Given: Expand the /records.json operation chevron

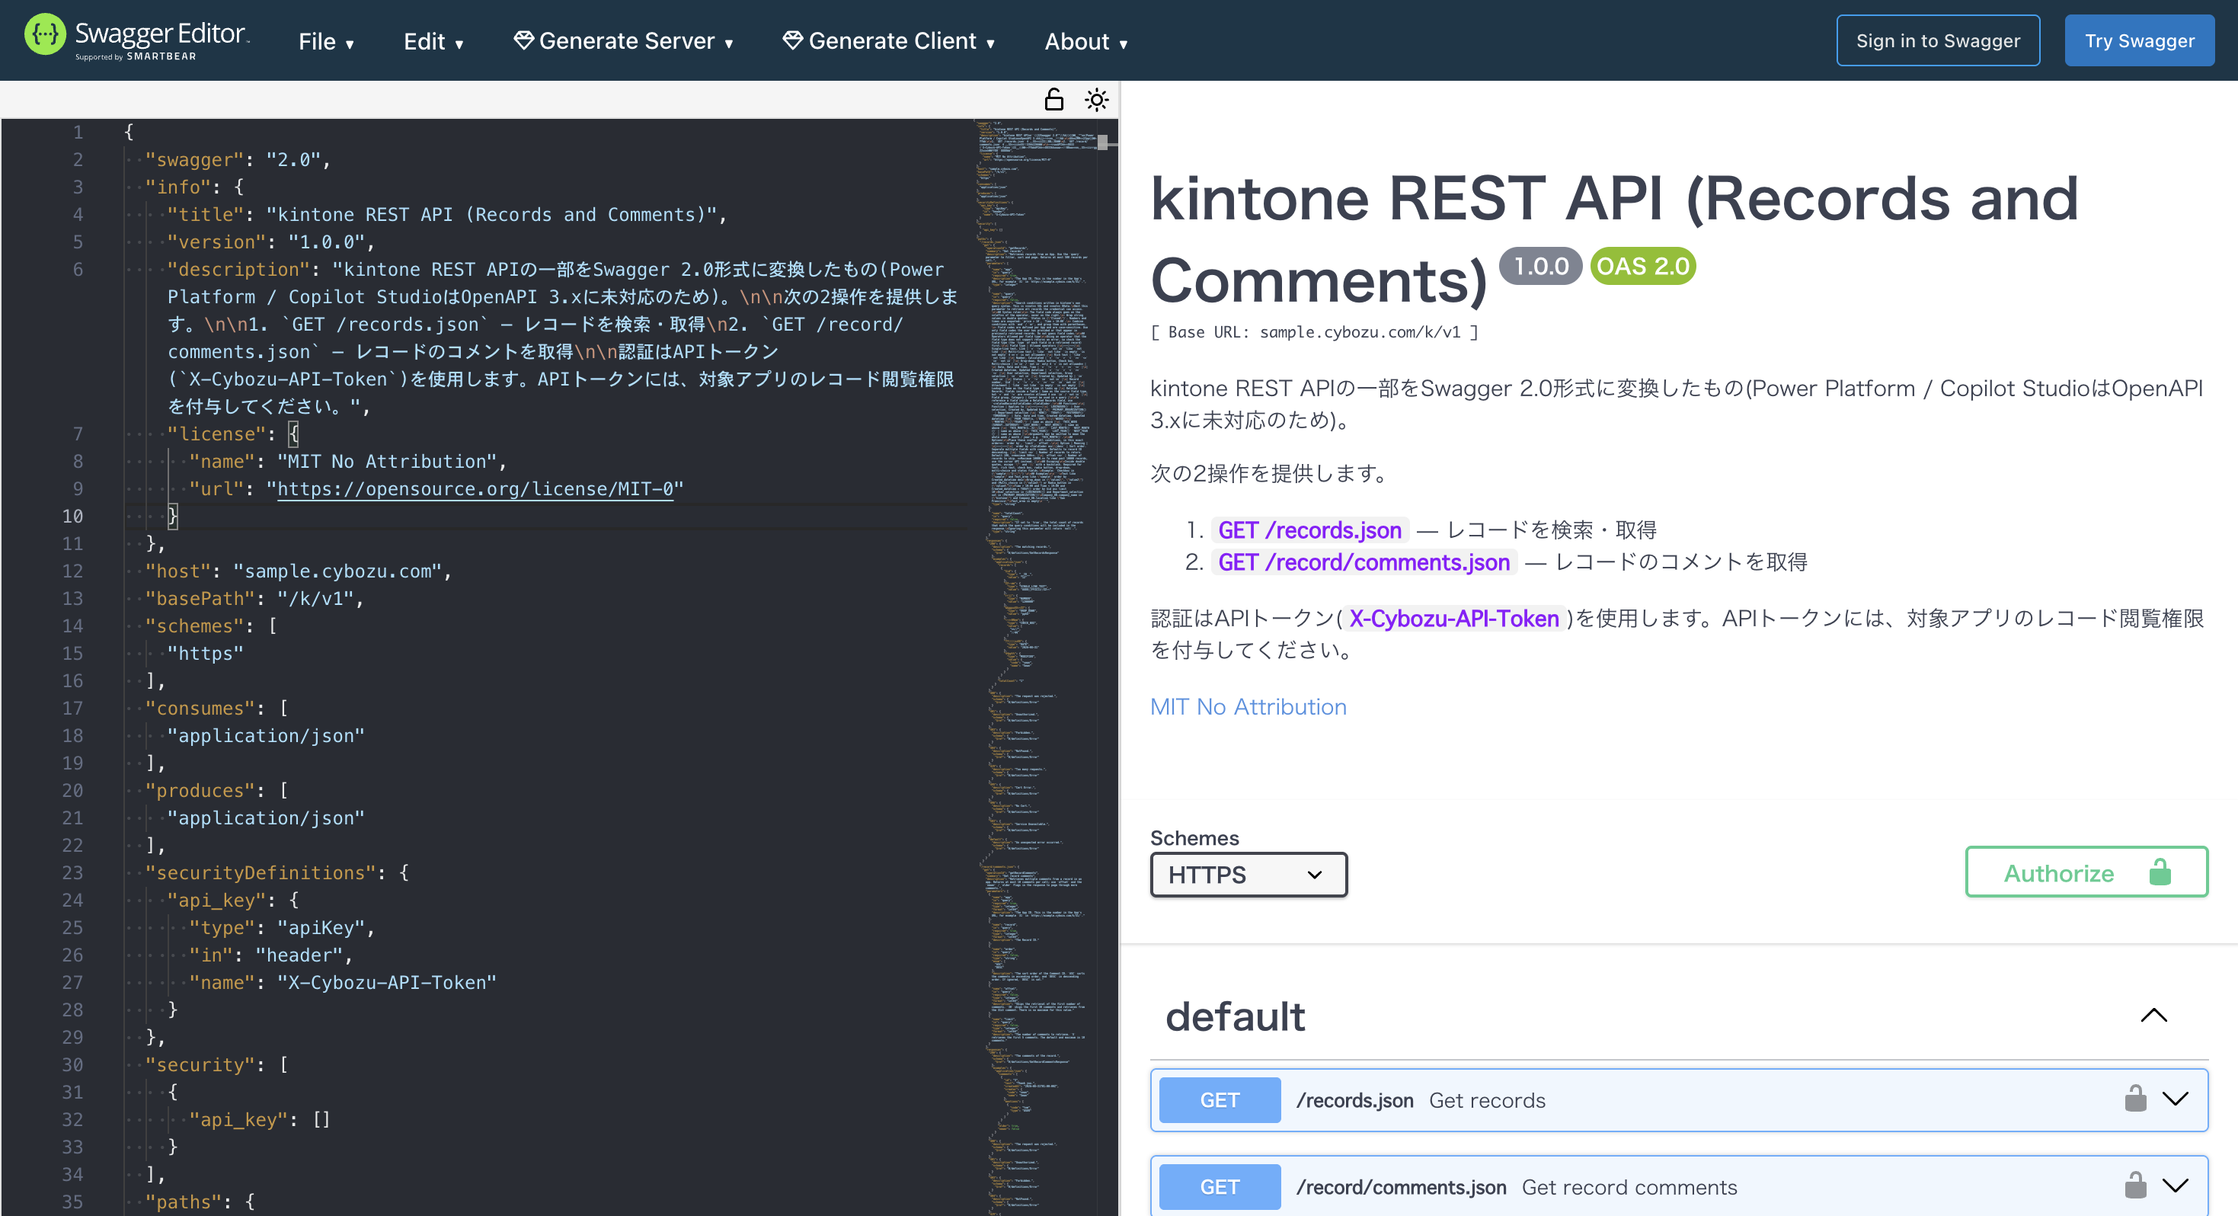Looking at the screenshot, I should coord(2175,1099).
